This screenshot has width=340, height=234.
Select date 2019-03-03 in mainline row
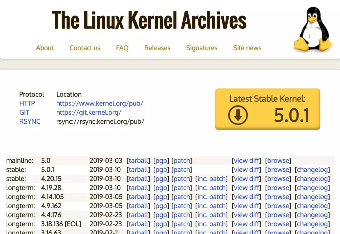106,161
